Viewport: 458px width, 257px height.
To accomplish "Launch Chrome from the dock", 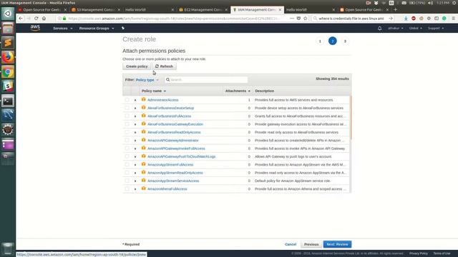I will pos(8,72).
